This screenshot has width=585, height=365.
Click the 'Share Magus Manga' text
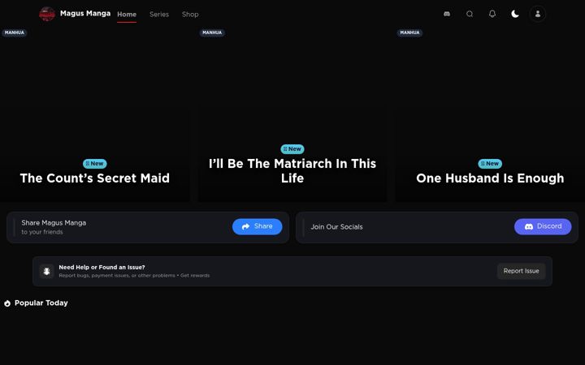(54, 223)
